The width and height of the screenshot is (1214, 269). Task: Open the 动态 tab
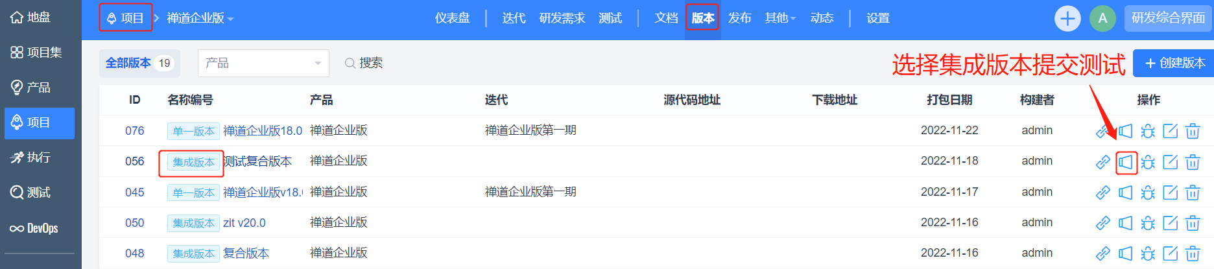tap(822, 18)
